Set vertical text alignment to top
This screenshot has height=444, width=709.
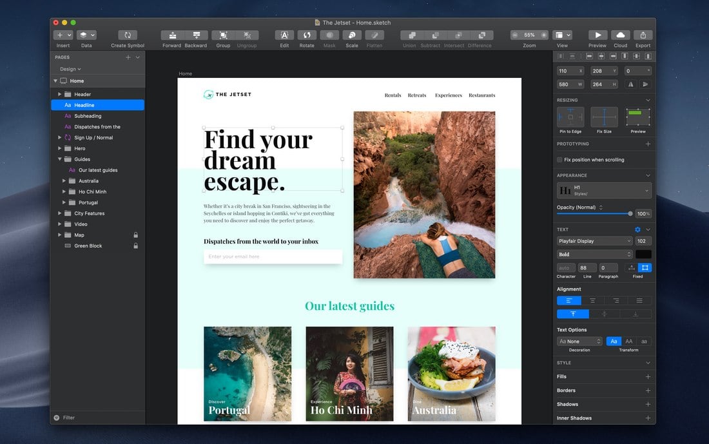click(x=573, y=314)
